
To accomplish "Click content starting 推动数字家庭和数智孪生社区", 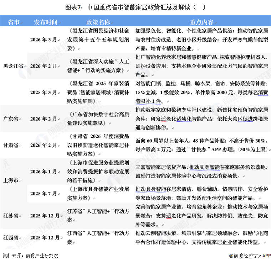I will pos(202,119).
